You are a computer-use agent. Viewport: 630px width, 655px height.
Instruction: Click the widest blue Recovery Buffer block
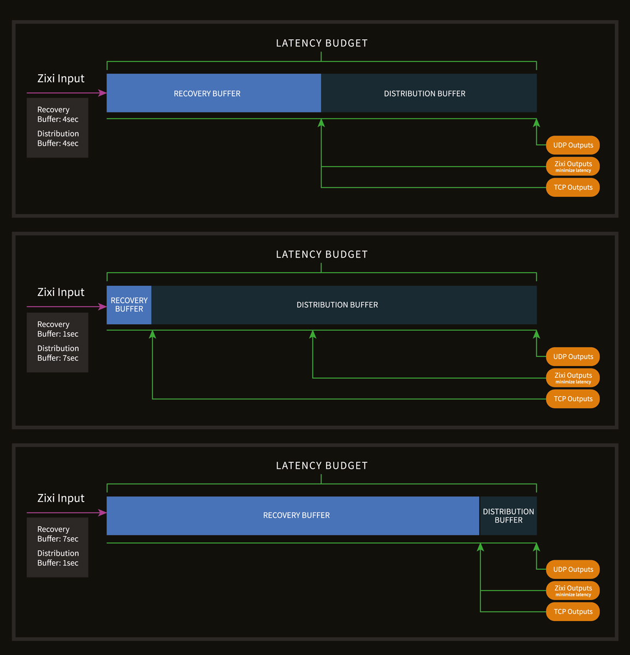[x=293, y=515]
